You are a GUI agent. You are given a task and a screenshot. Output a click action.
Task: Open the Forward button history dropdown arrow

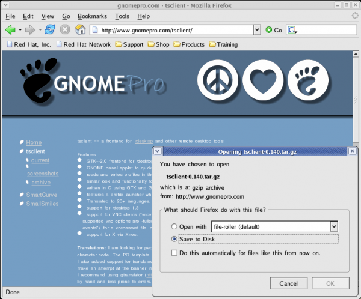coord(40,30)
